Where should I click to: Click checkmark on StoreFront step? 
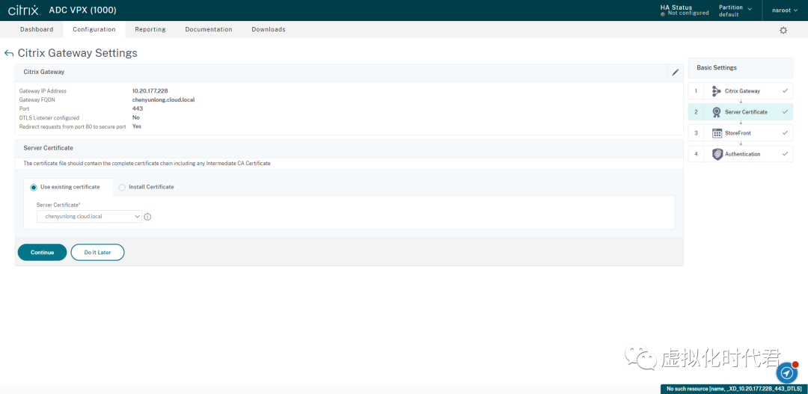tap(785, 133)
